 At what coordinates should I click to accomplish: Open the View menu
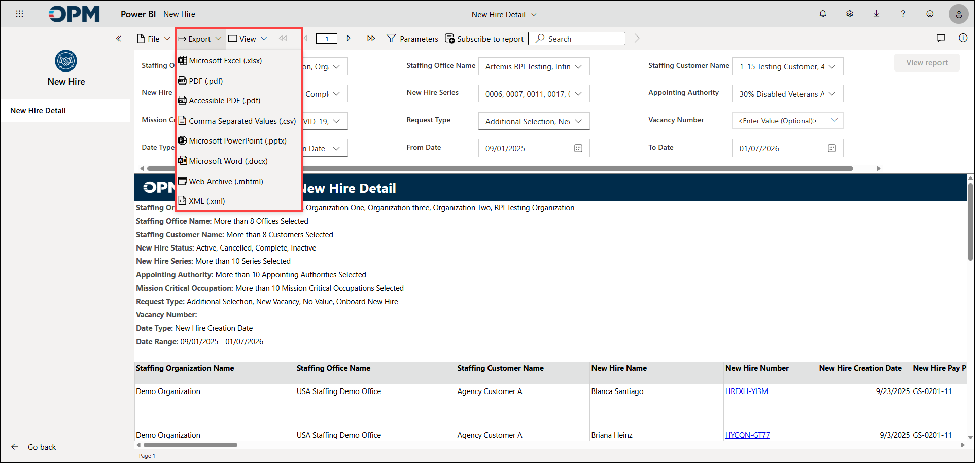coord(248,39)
